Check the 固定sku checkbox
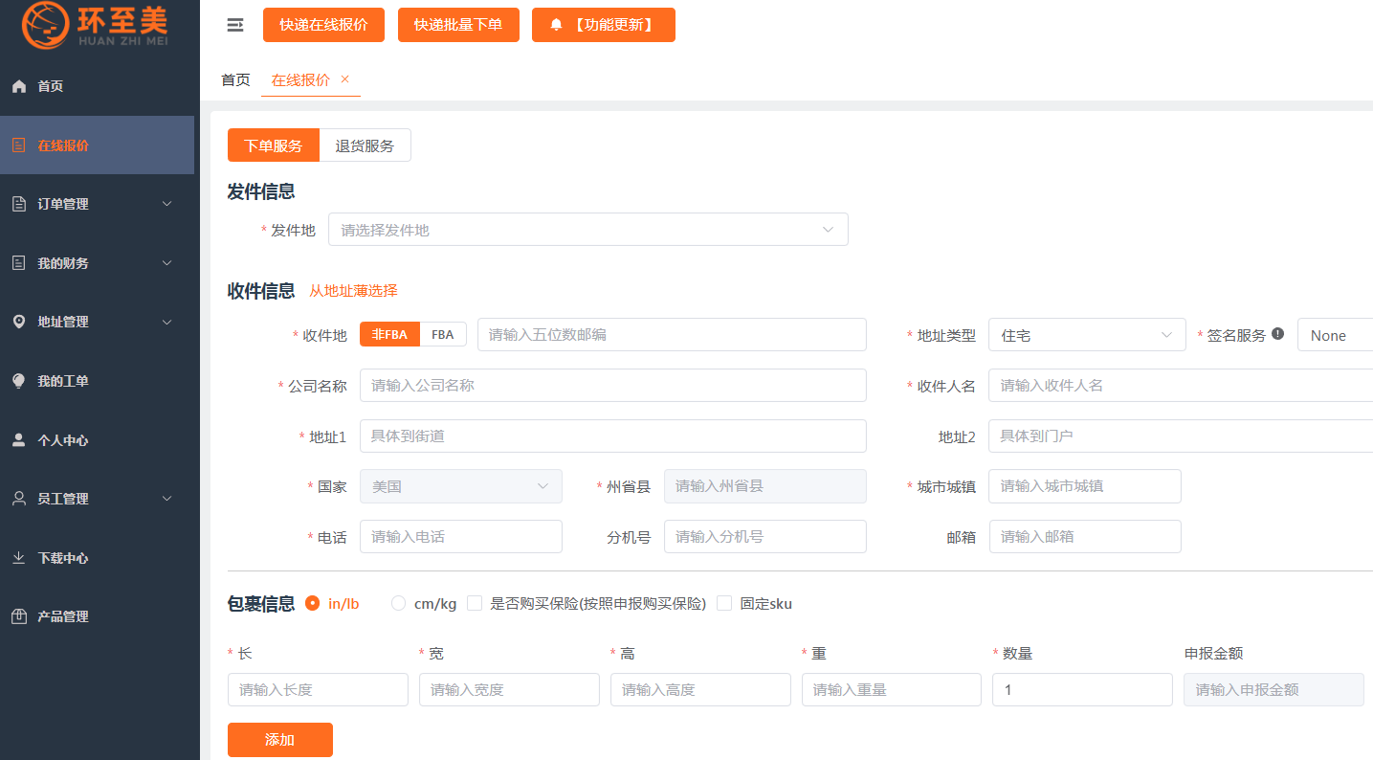Image resolution: width=1373 pixels, height=760 pixels. coord(724,603)
